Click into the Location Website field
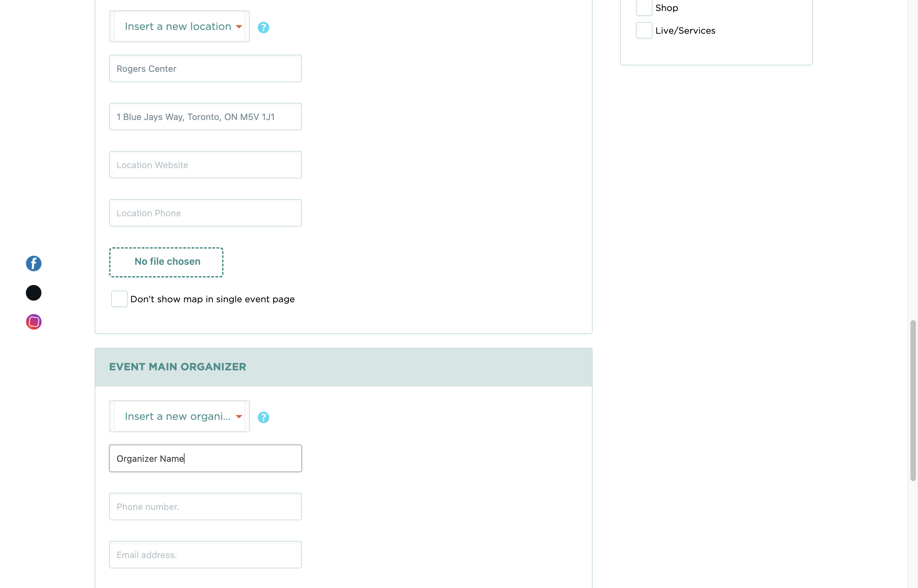 pos(206,165)
